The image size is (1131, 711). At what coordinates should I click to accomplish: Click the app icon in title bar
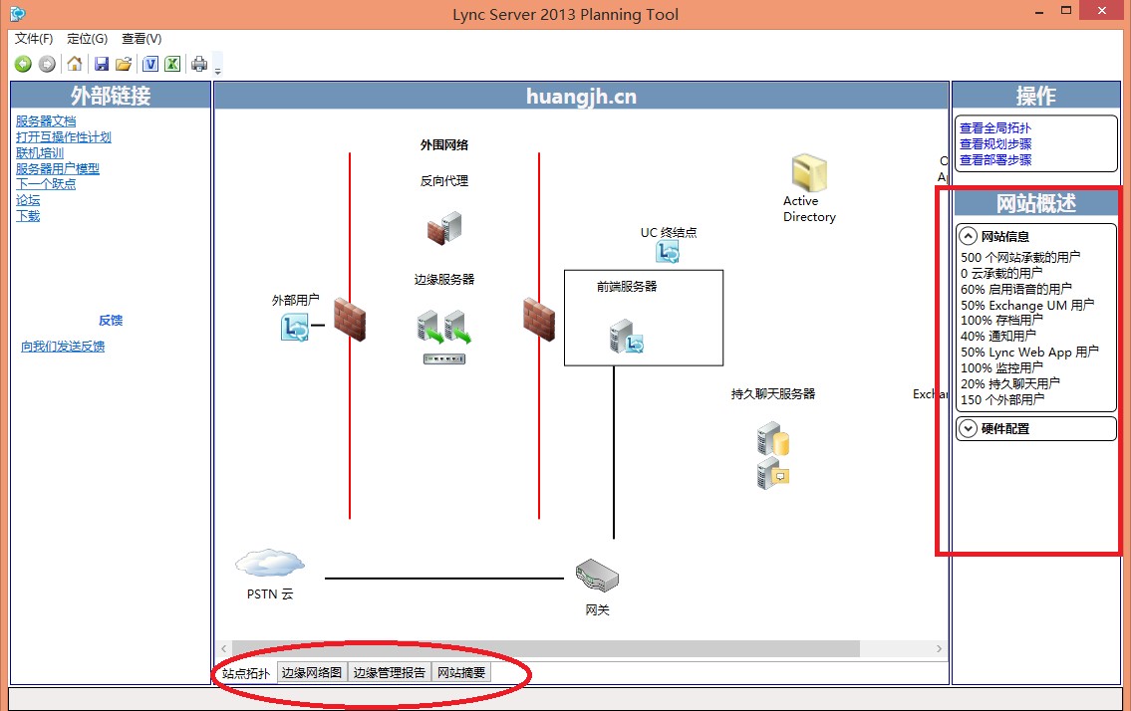pyautogui.click(x=18, y=14)
